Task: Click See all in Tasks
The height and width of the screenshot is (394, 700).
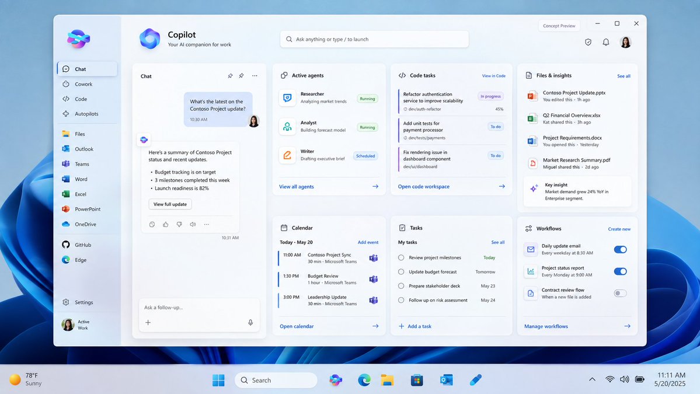Action: click(x=498, y=242)
